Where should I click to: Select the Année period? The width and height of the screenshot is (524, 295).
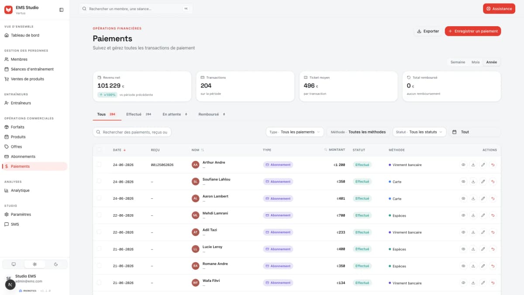(492, 62)
